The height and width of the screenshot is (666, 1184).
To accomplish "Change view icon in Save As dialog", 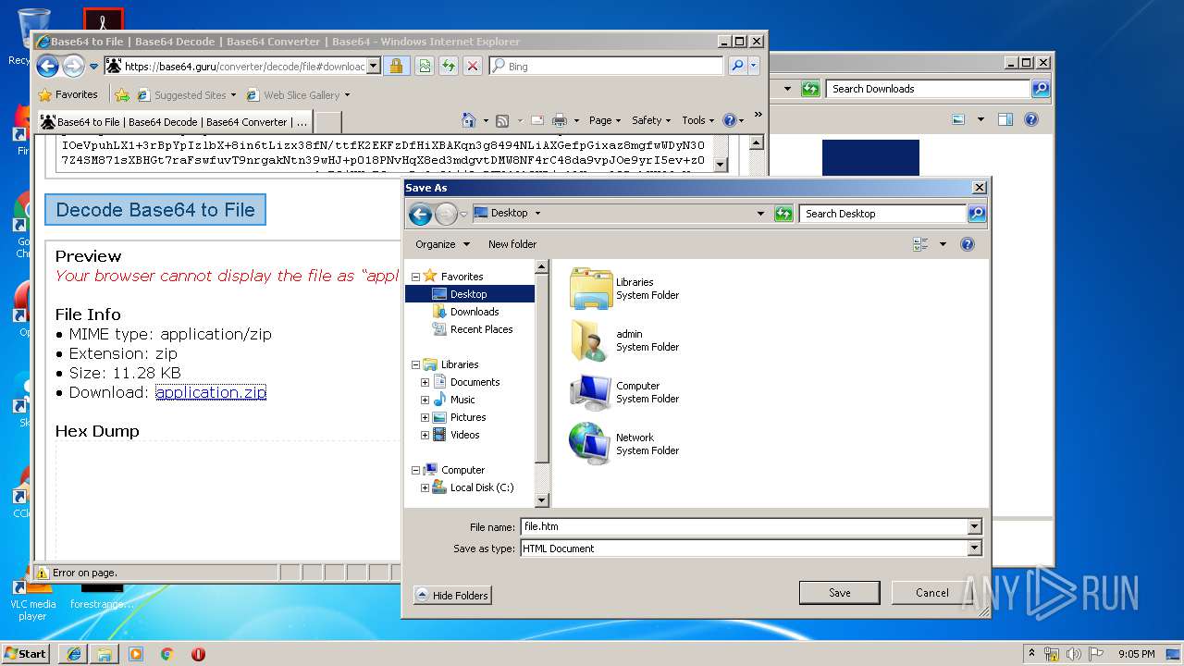I will (x=920, y=244).
